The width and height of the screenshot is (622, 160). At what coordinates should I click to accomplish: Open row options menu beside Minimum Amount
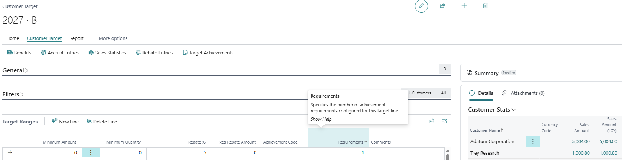(91, 152)
